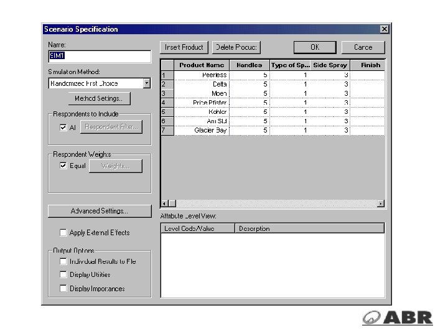This screenshot has height=336, width=448.
Task: Click the Side Spray cell for Moen
Action: pyautogui.click(x=330, y=94)
